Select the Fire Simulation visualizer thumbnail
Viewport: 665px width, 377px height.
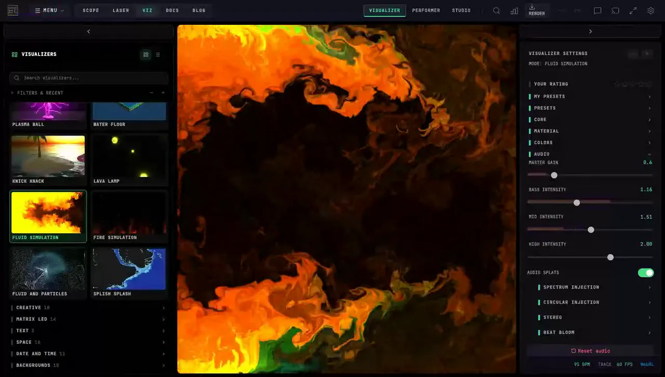129,217
